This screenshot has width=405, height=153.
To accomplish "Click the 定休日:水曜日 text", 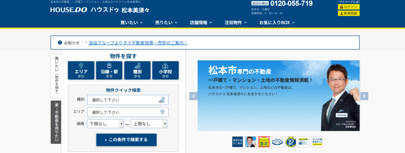I will 260,9.
